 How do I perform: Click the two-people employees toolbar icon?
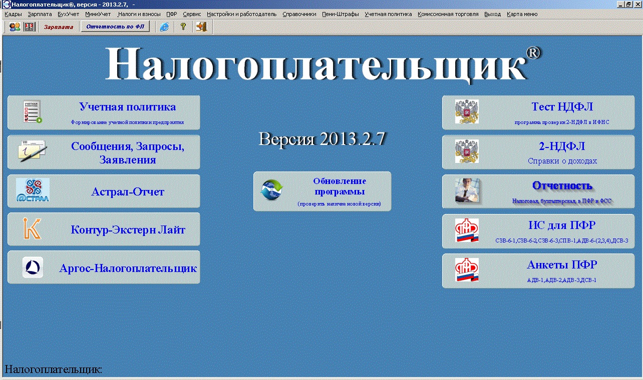coord(15,27)
